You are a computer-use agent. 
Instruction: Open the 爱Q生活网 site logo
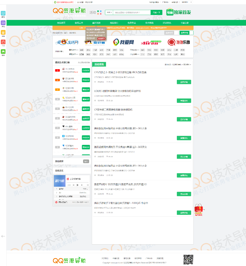pos(67,42)
